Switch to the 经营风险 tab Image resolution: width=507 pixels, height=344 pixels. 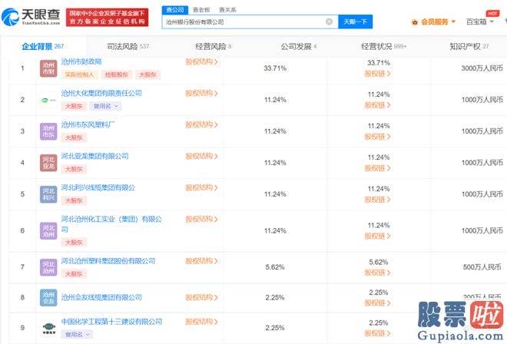(x=214, y=47)
